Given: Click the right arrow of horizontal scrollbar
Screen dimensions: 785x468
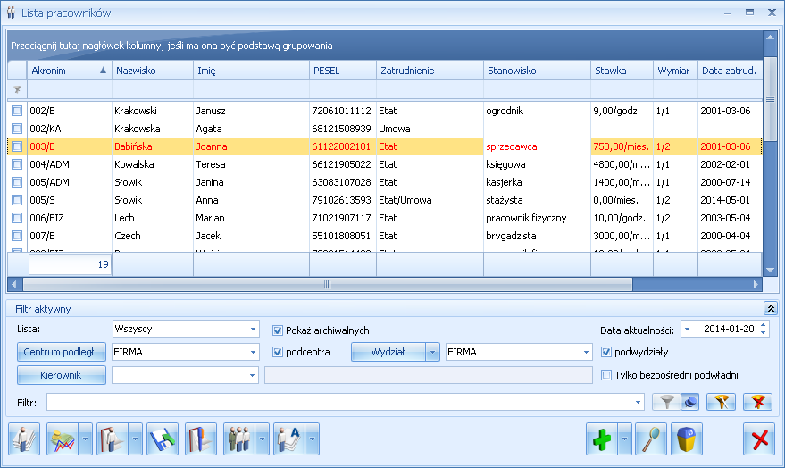Looking at the screenshot, I should (x=756, y=285).
